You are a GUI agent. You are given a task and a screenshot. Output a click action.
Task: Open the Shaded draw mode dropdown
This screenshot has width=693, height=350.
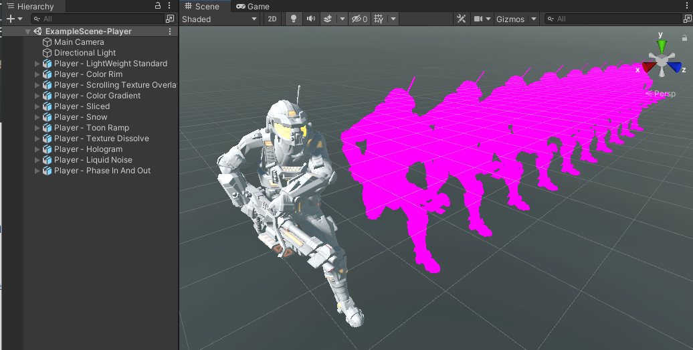tap(219, 19)
